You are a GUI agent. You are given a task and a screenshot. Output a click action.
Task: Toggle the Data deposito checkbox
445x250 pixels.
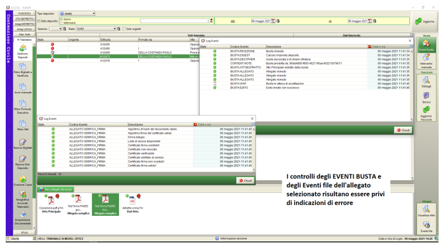pyautogui.click(x=39, y=21)
